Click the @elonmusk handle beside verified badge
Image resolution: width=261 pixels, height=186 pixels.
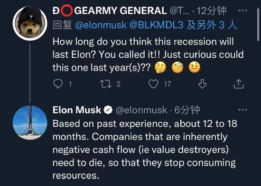(141, 110)
